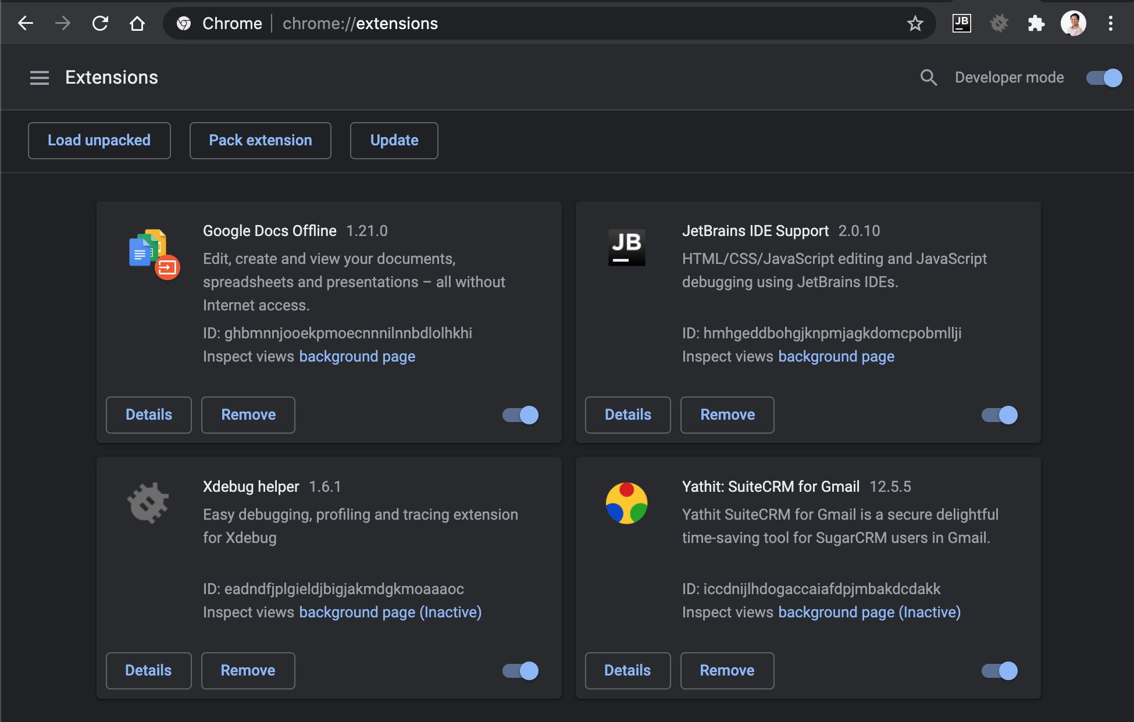The width and height of the screenshot is (1134, 722).
Task: Click the Chrome profile avatar icon
Action: click(x=1072, y=22)
